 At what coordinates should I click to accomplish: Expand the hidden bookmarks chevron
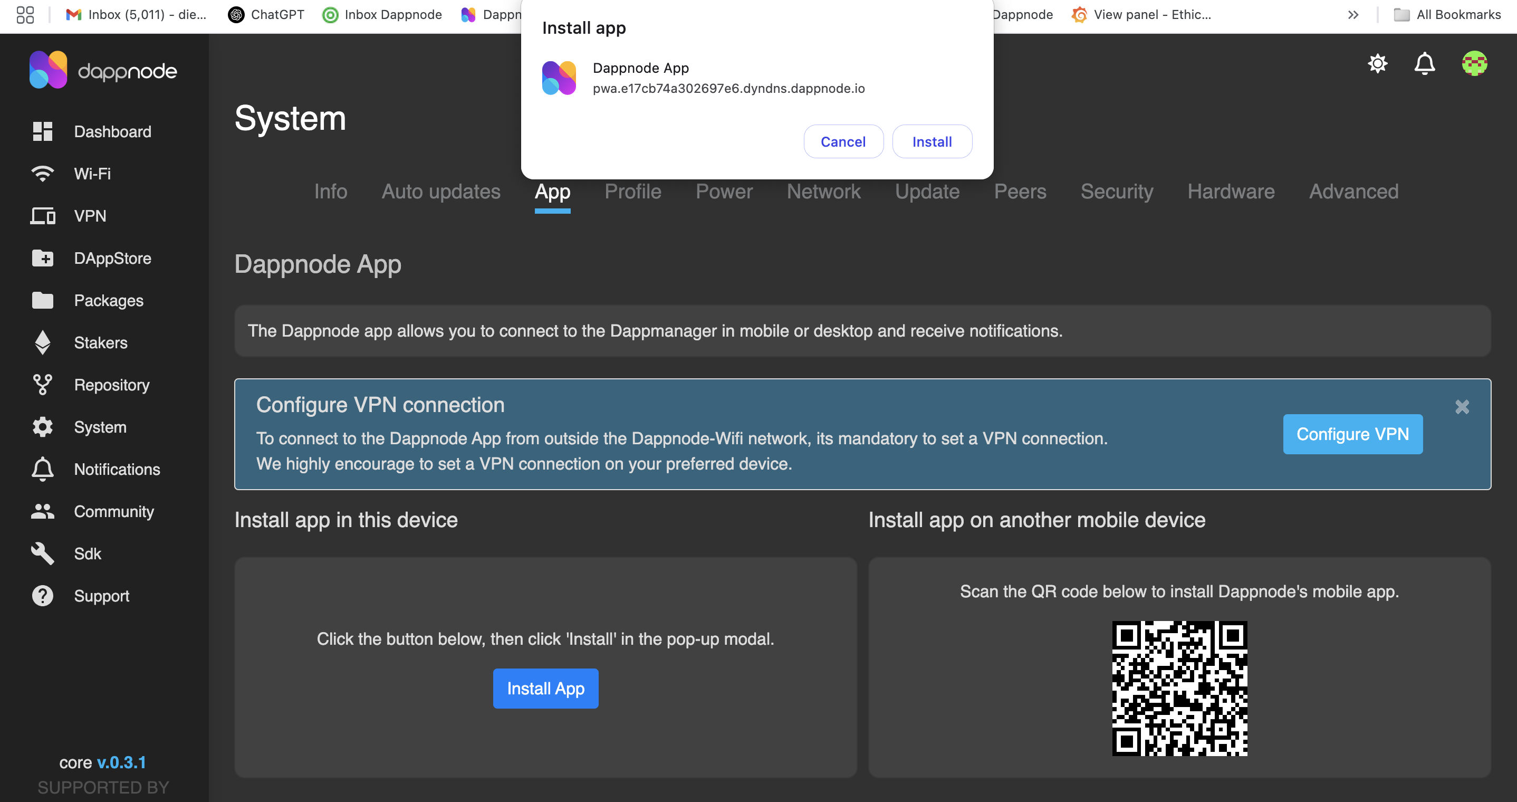point(1353,15)
